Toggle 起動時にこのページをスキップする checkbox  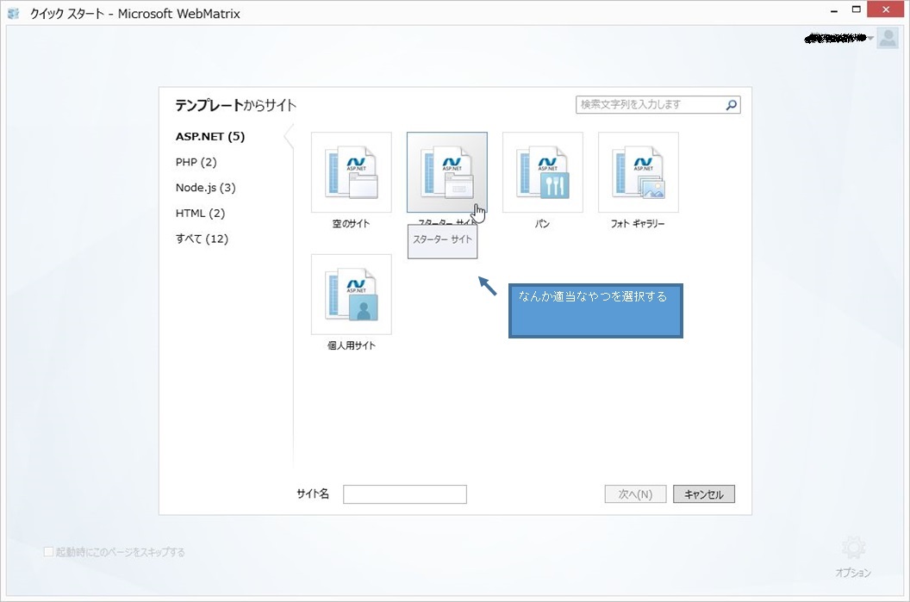pos(49,551)
